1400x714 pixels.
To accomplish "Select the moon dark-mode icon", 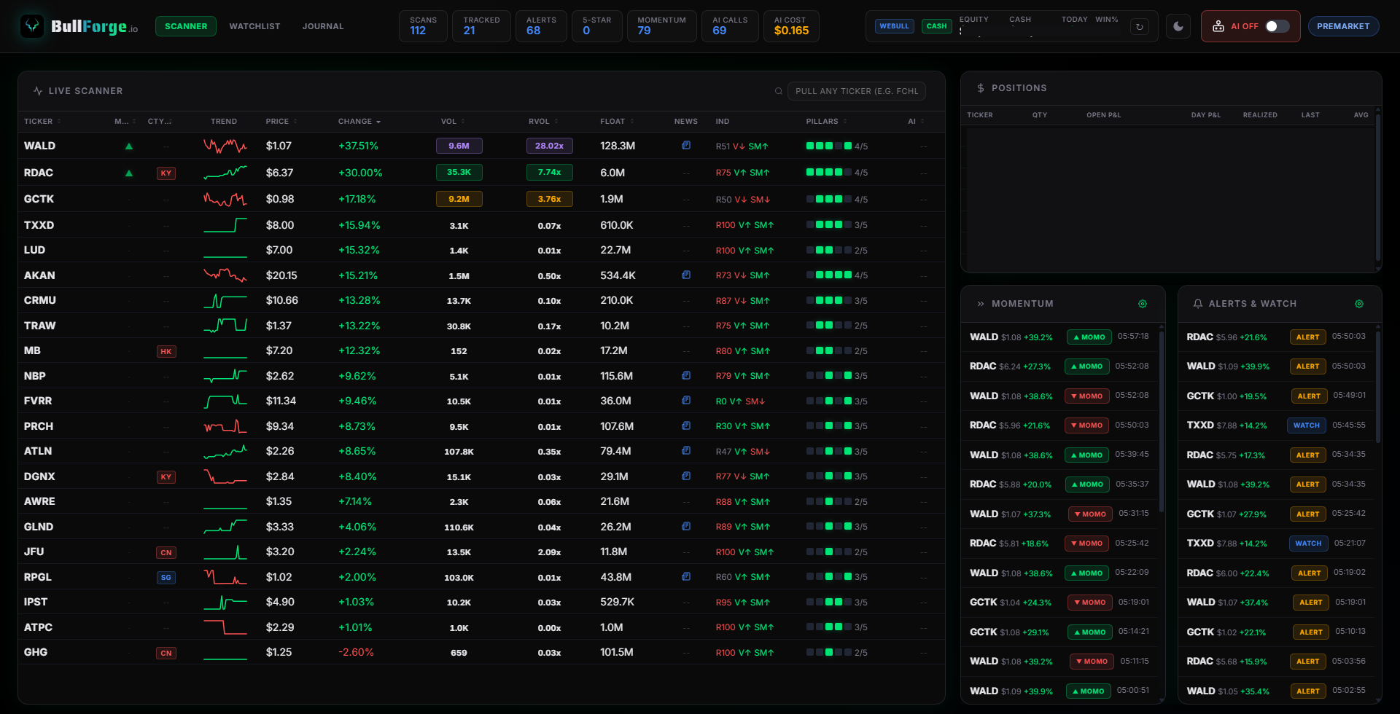I will click(x=1178, y=26).
